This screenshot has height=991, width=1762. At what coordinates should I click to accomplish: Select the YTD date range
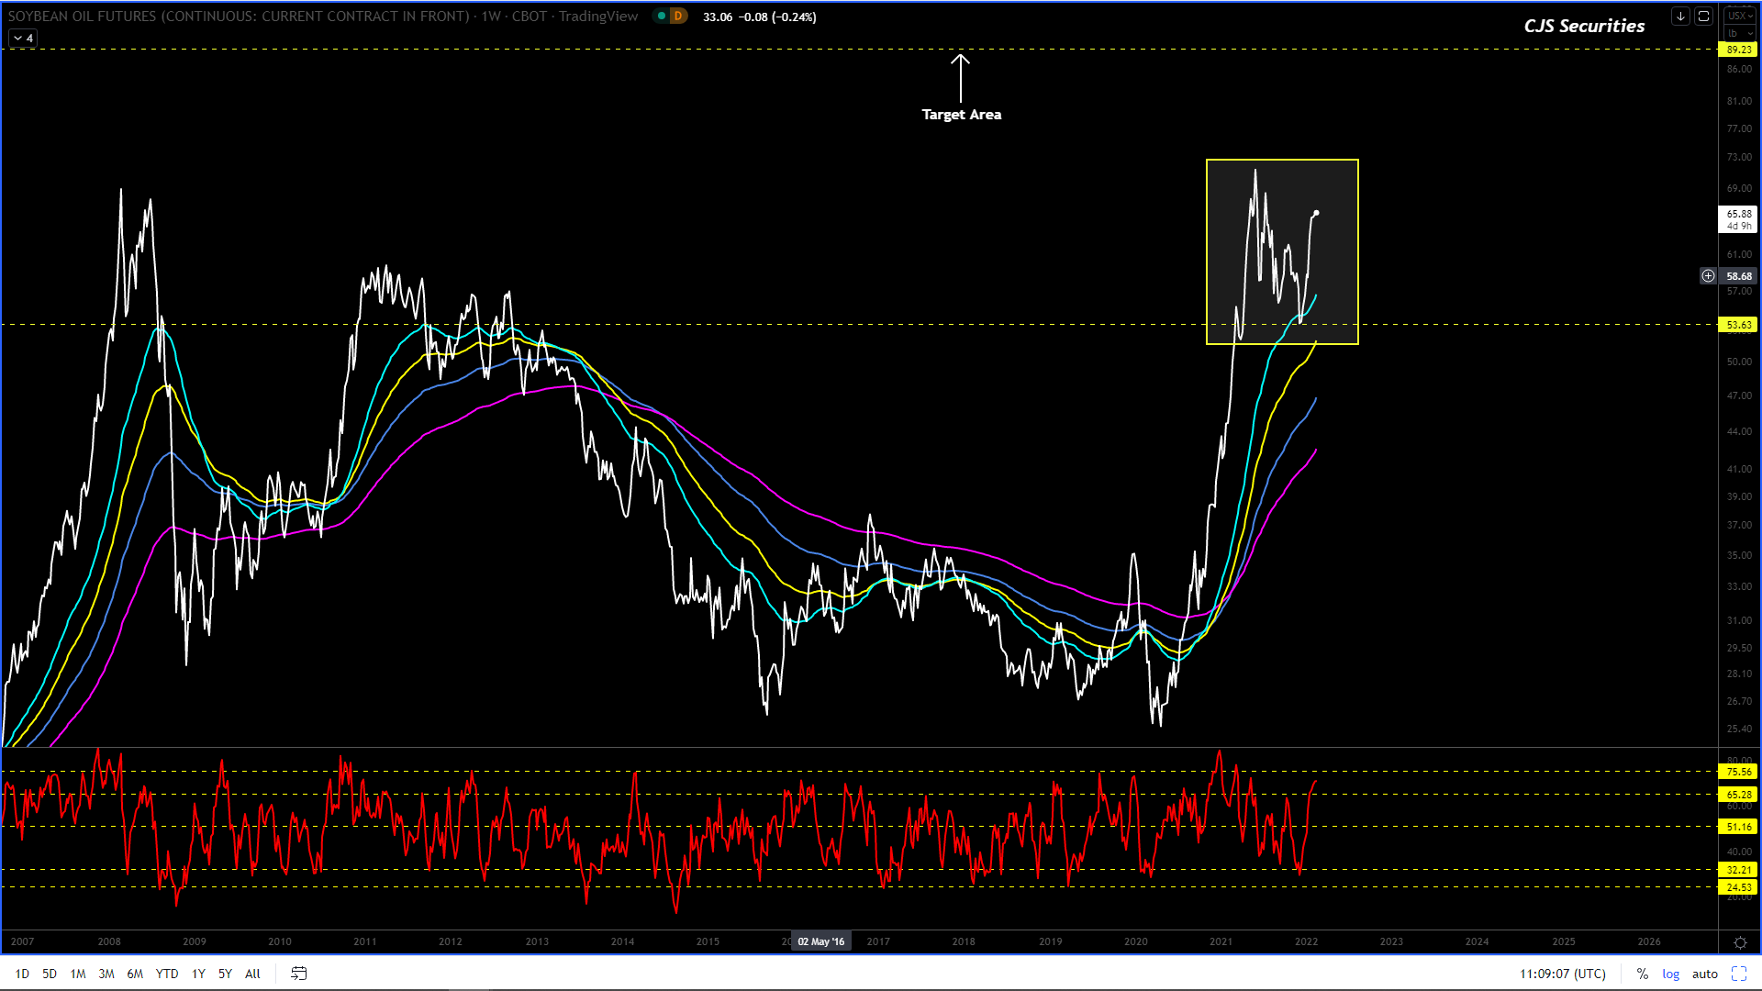pyautogui.click(x=167, y=974)
